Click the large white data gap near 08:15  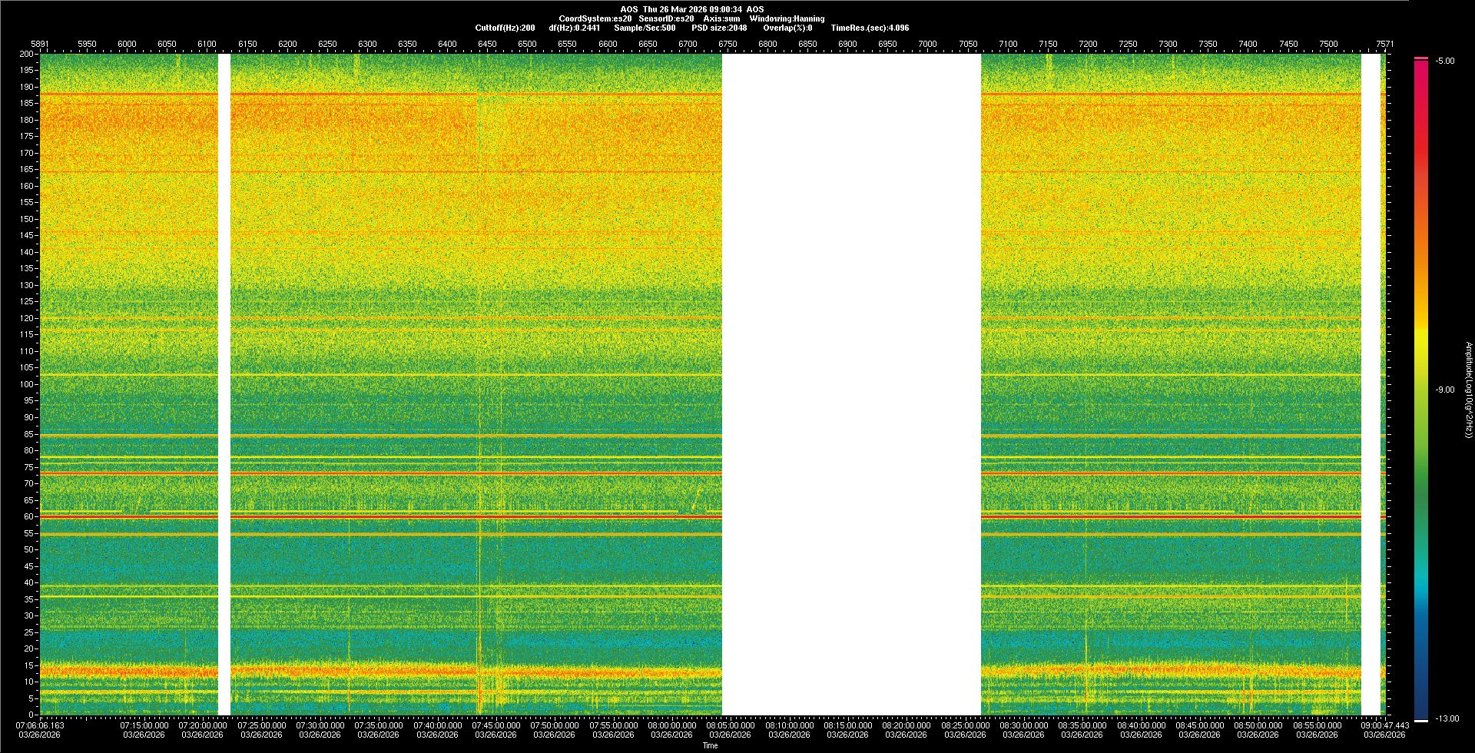[851, 384]
